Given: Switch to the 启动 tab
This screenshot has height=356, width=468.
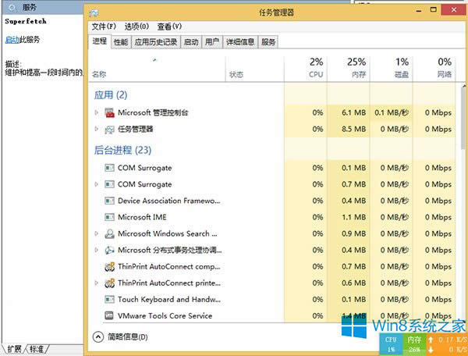Looking at the screenshot, I should 191,42.
